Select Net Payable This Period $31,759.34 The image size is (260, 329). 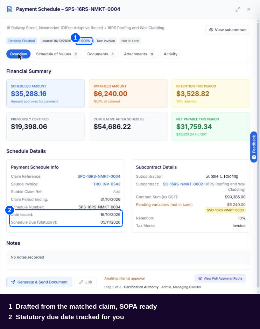coord(194,126)
